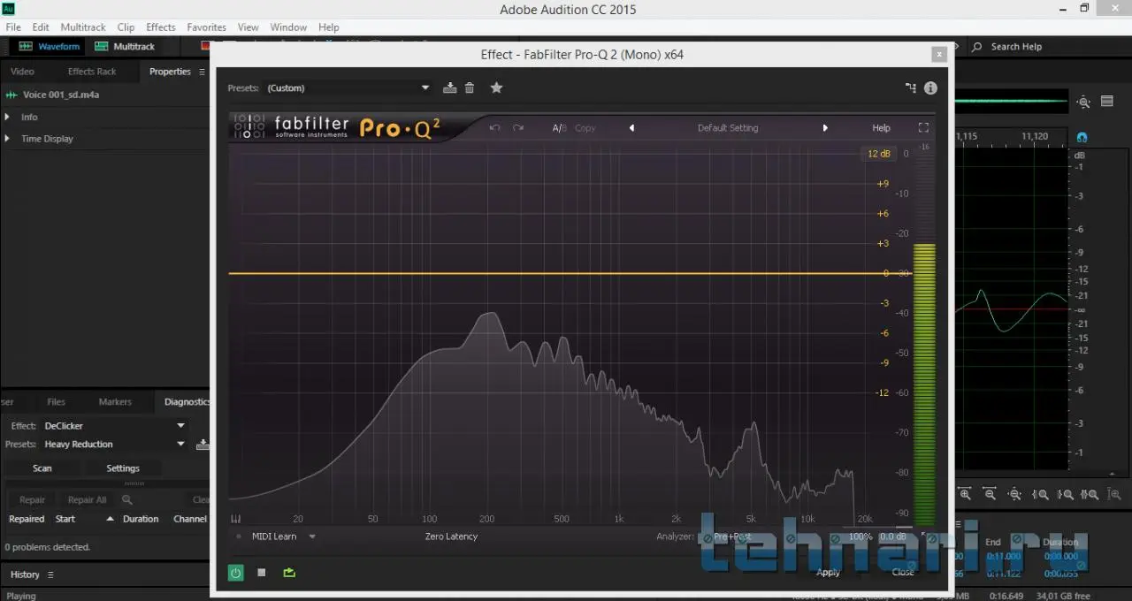
Task: Expand the Info section
Action: pyautogui.click(x=8, y=117)
